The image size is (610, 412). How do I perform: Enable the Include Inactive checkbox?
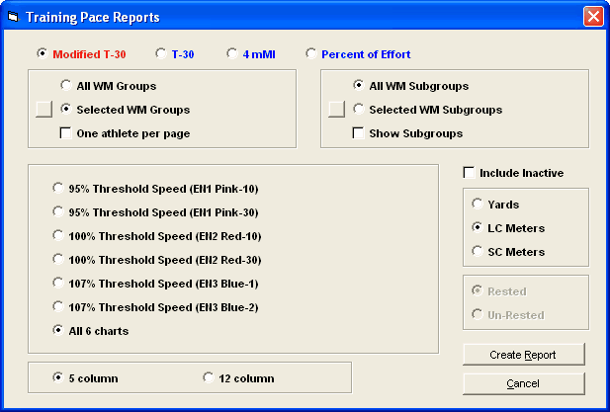click(x=470, y=173)
